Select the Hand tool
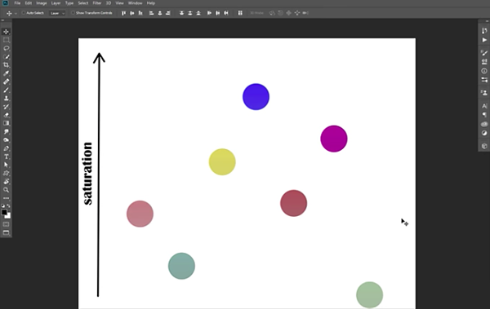Image resolution: width=490 pixels, height=309 pixels. pyautogui.click(x=6, y=181)
